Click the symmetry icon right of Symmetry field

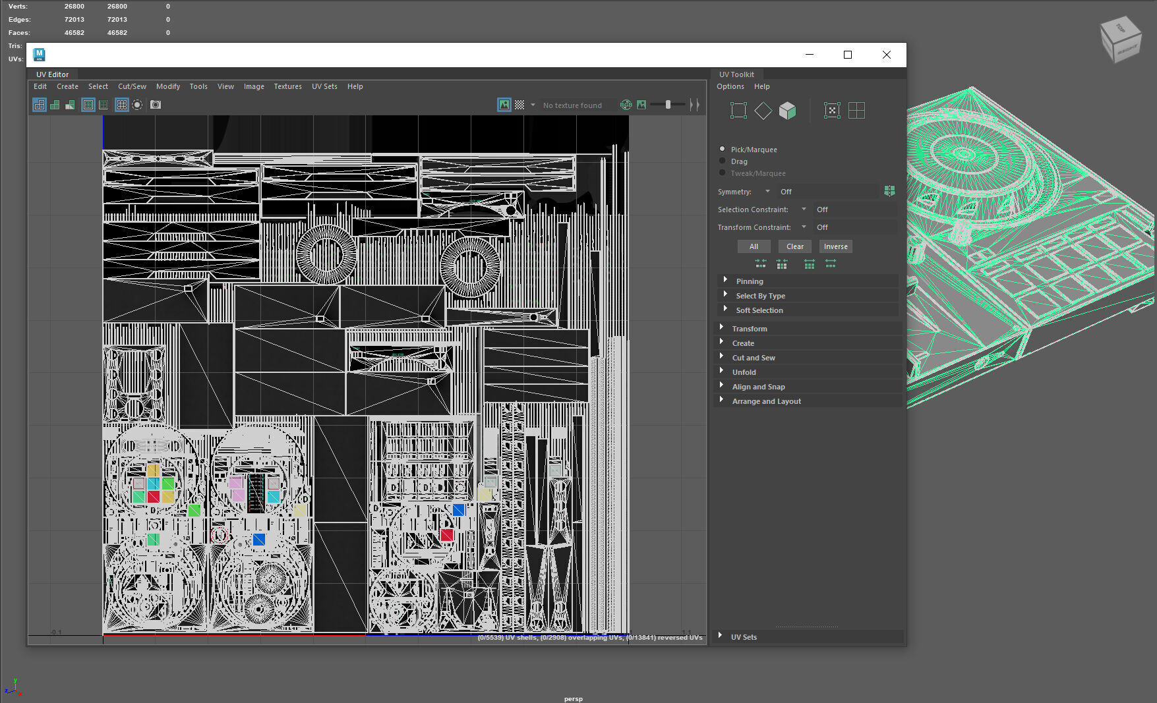889,191
